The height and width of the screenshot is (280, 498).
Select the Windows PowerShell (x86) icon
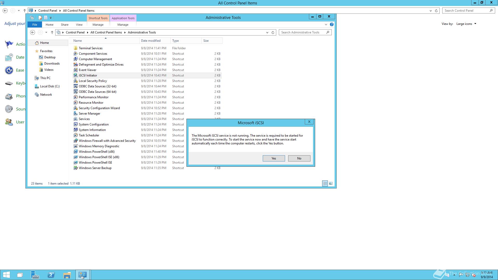75,151
